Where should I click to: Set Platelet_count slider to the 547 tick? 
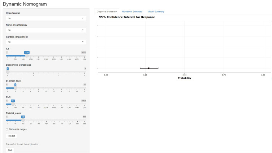tap(54, 120)
